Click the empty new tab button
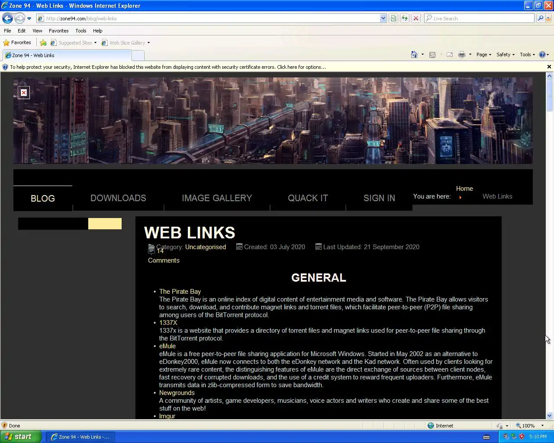The height and width of the screenshot is (443, 554). [x=138, y=55]
